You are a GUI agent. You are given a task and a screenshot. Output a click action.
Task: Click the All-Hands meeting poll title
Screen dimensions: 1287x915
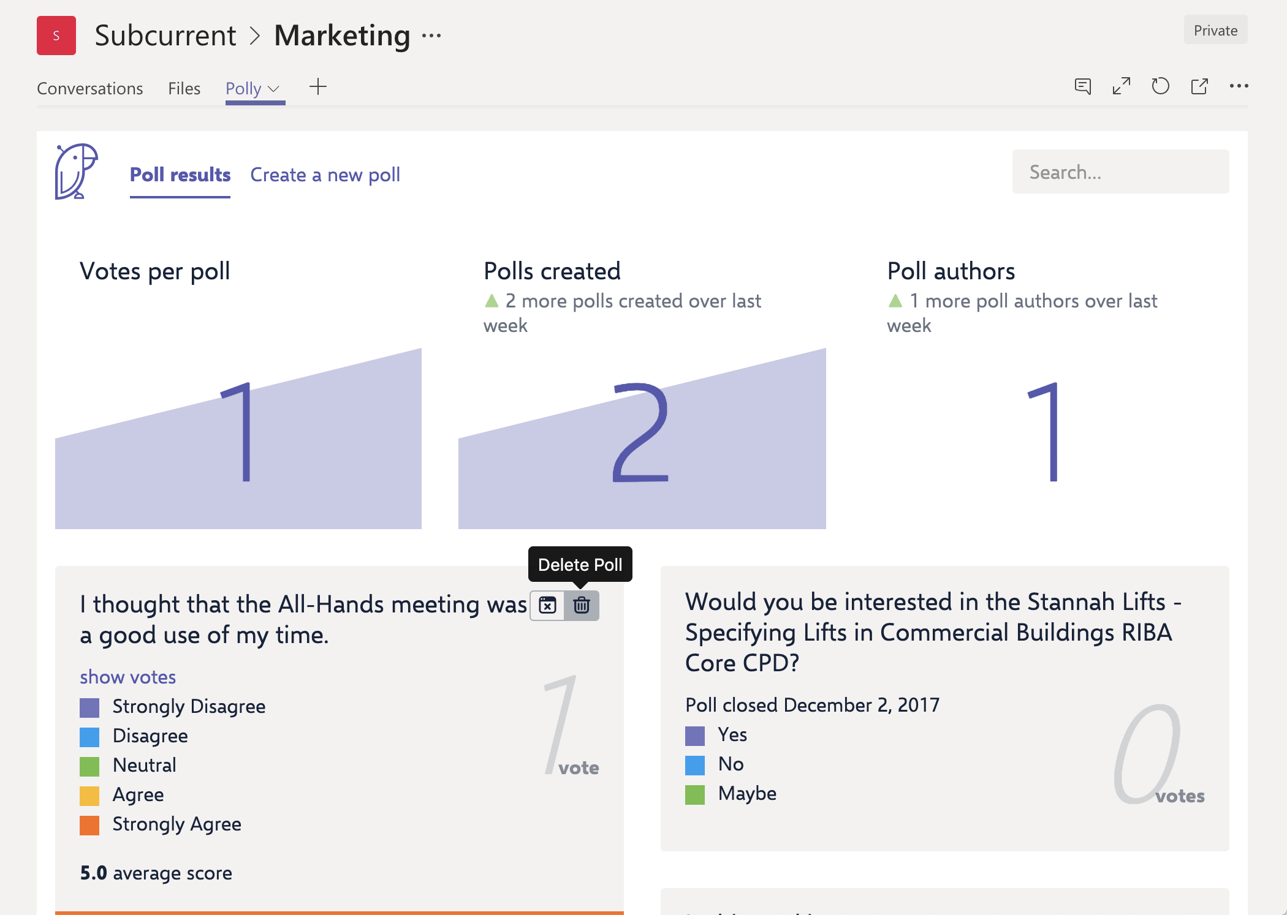[303, 619]
